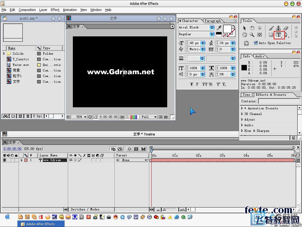This screenshot has height=227, width=302.
Task: Enable Frame Blending button in Timeline
Action: [x=136, y=149]
